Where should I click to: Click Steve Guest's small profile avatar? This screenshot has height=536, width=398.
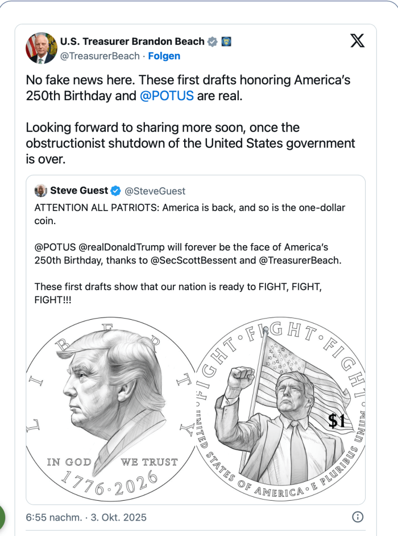[40, 191]
